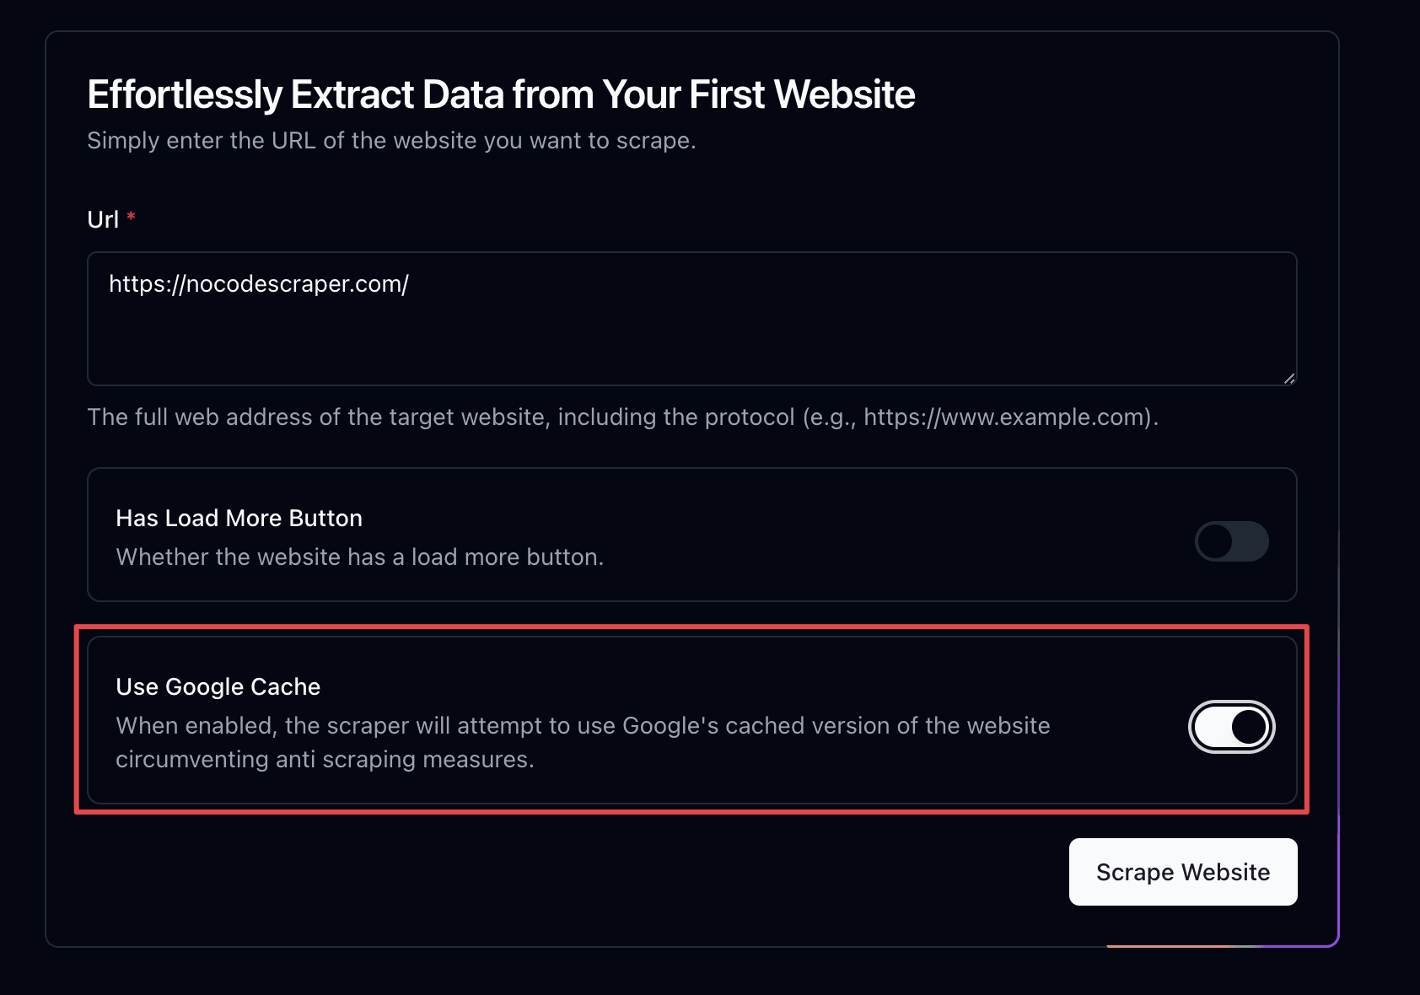1420x995 pixels.
Task: Click the dark knob of Load More toggle
Action: pyautogui.click(x=1215, y=541)
